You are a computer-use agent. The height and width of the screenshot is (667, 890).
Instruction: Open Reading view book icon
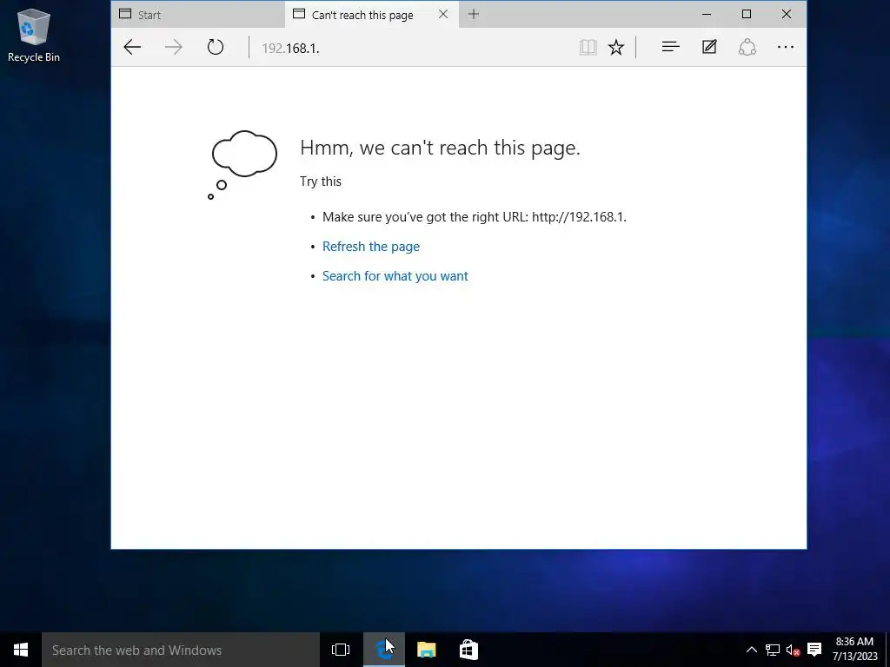[x=588, y=47]
